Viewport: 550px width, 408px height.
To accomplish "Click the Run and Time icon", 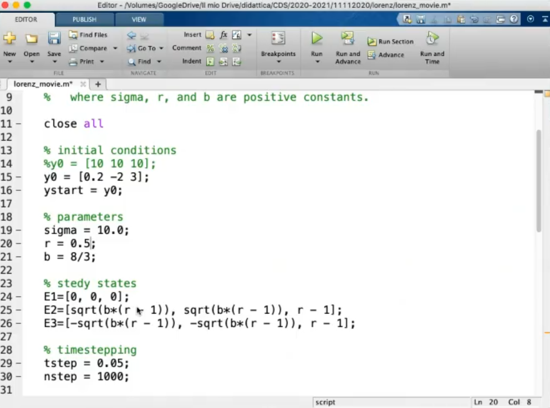I will (x=432, y=39).
